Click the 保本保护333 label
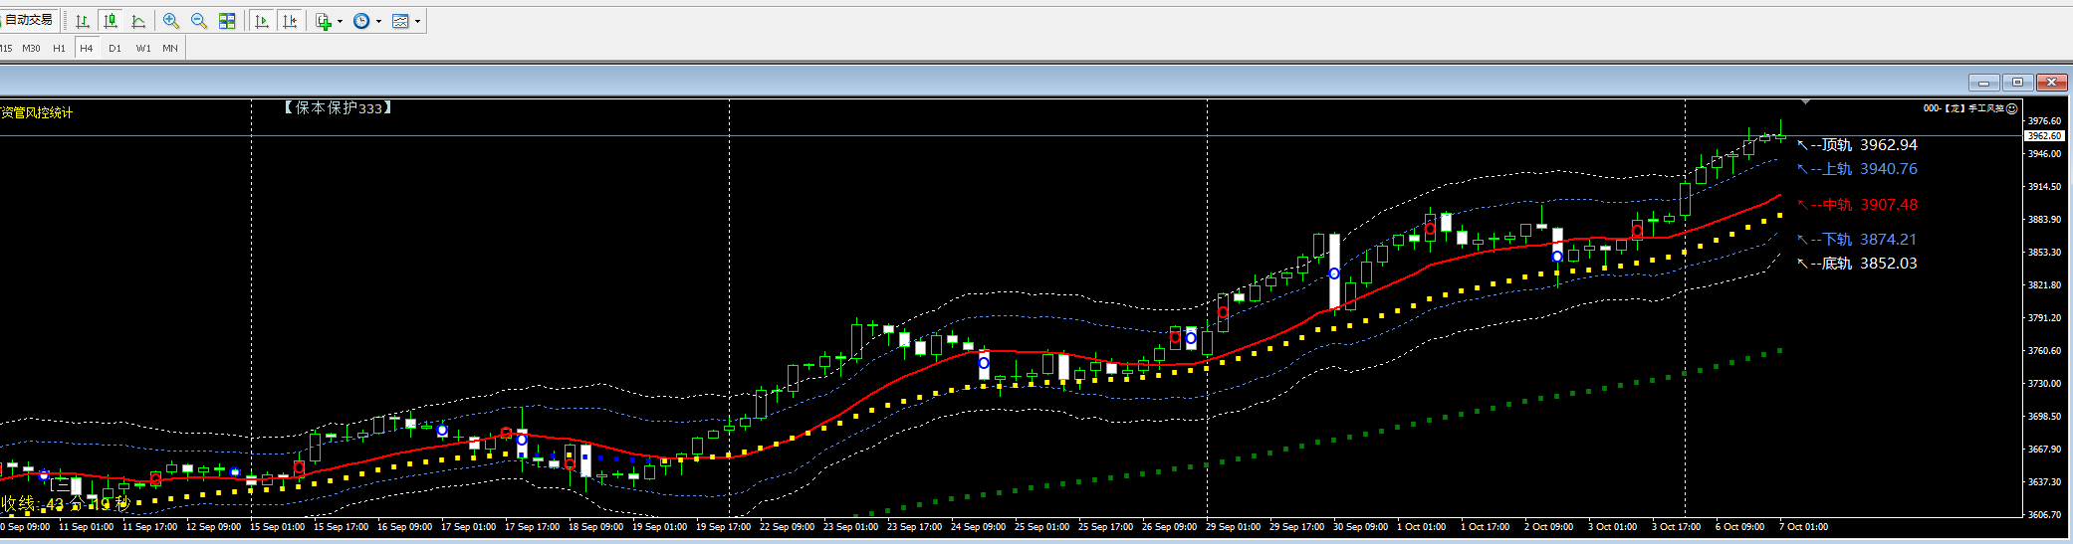 click(338, 107)
